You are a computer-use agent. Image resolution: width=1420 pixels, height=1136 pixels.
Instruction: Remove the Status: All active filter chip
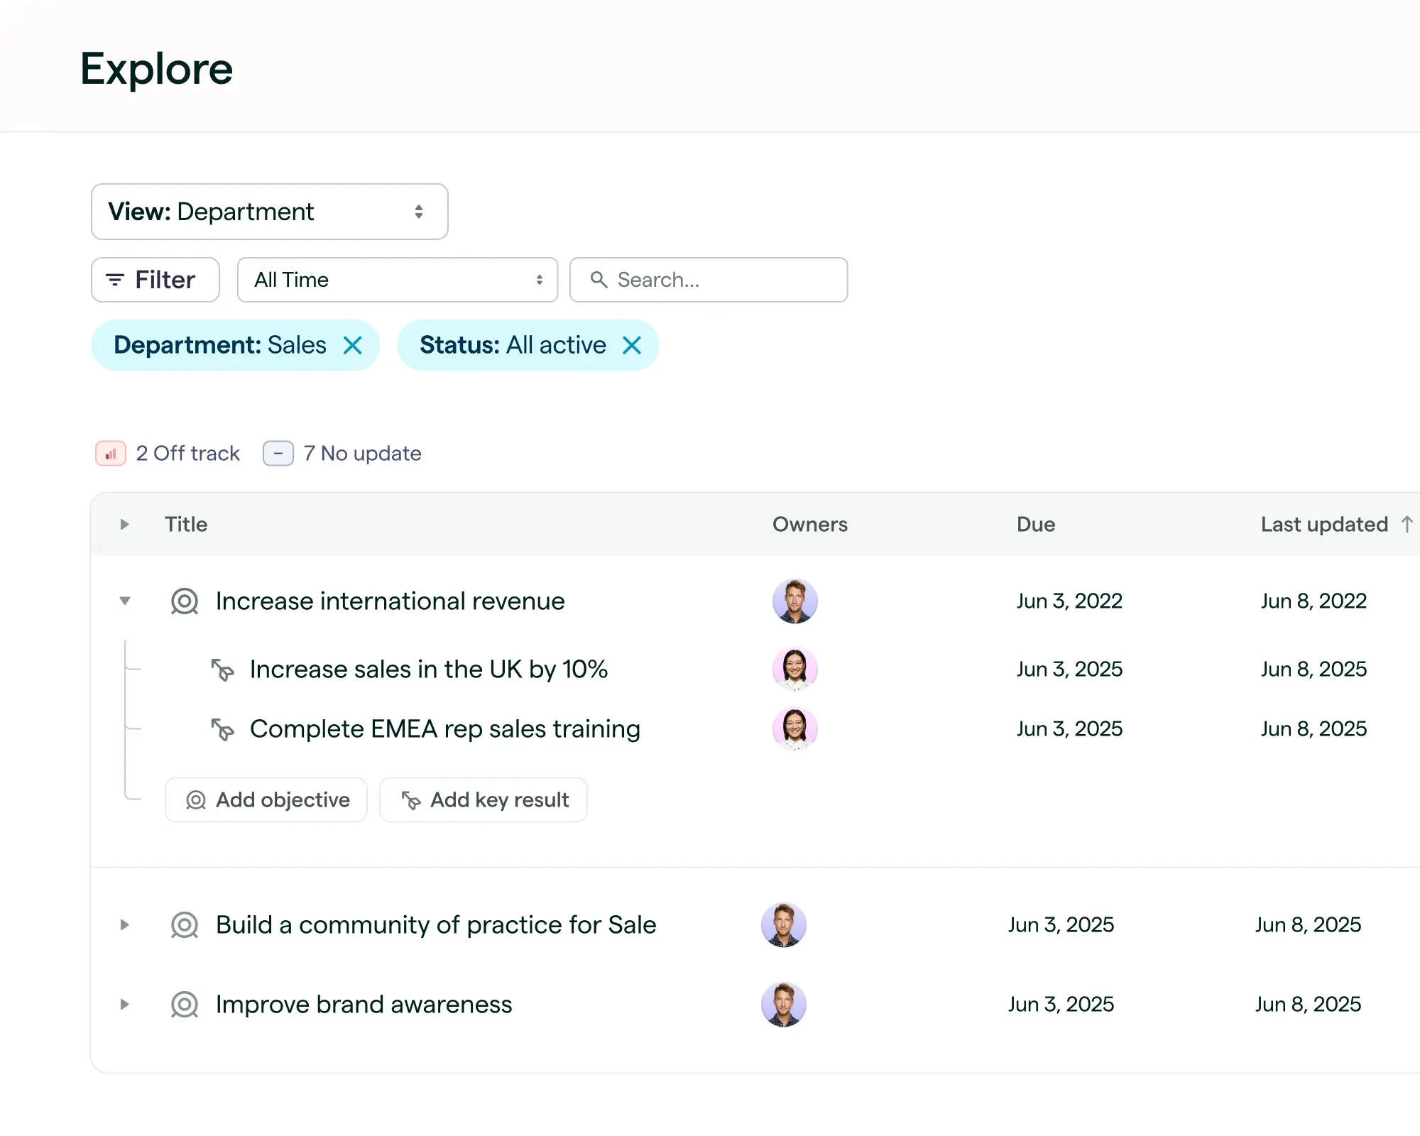(x=631, y=345)
